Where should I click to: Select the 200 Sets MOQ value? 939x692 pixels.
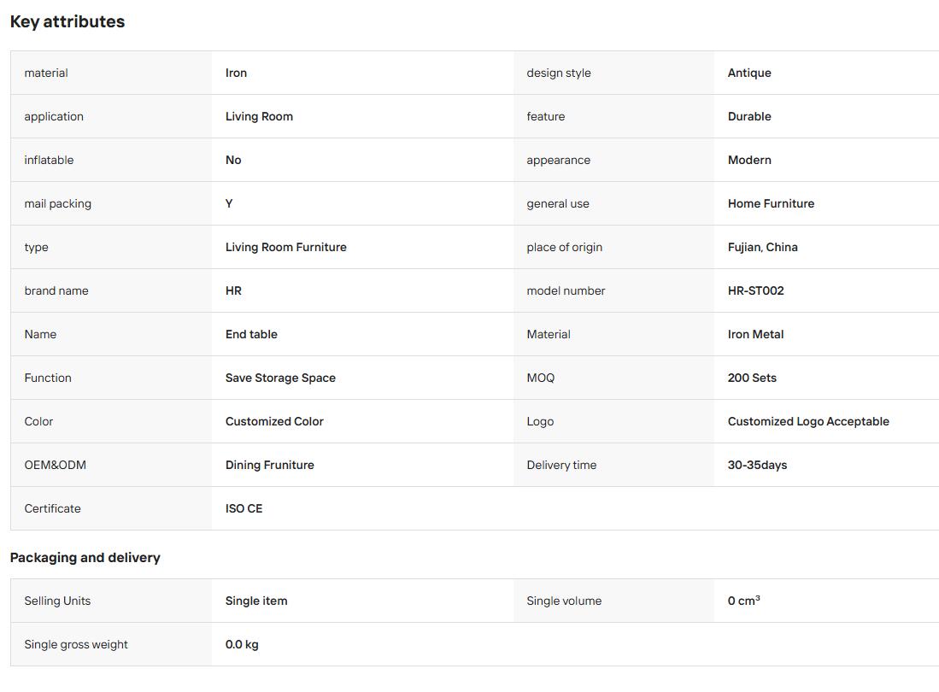coord(752,378)
